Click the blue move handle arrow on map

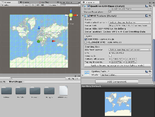pyautogui.click(x=39, y=27)
